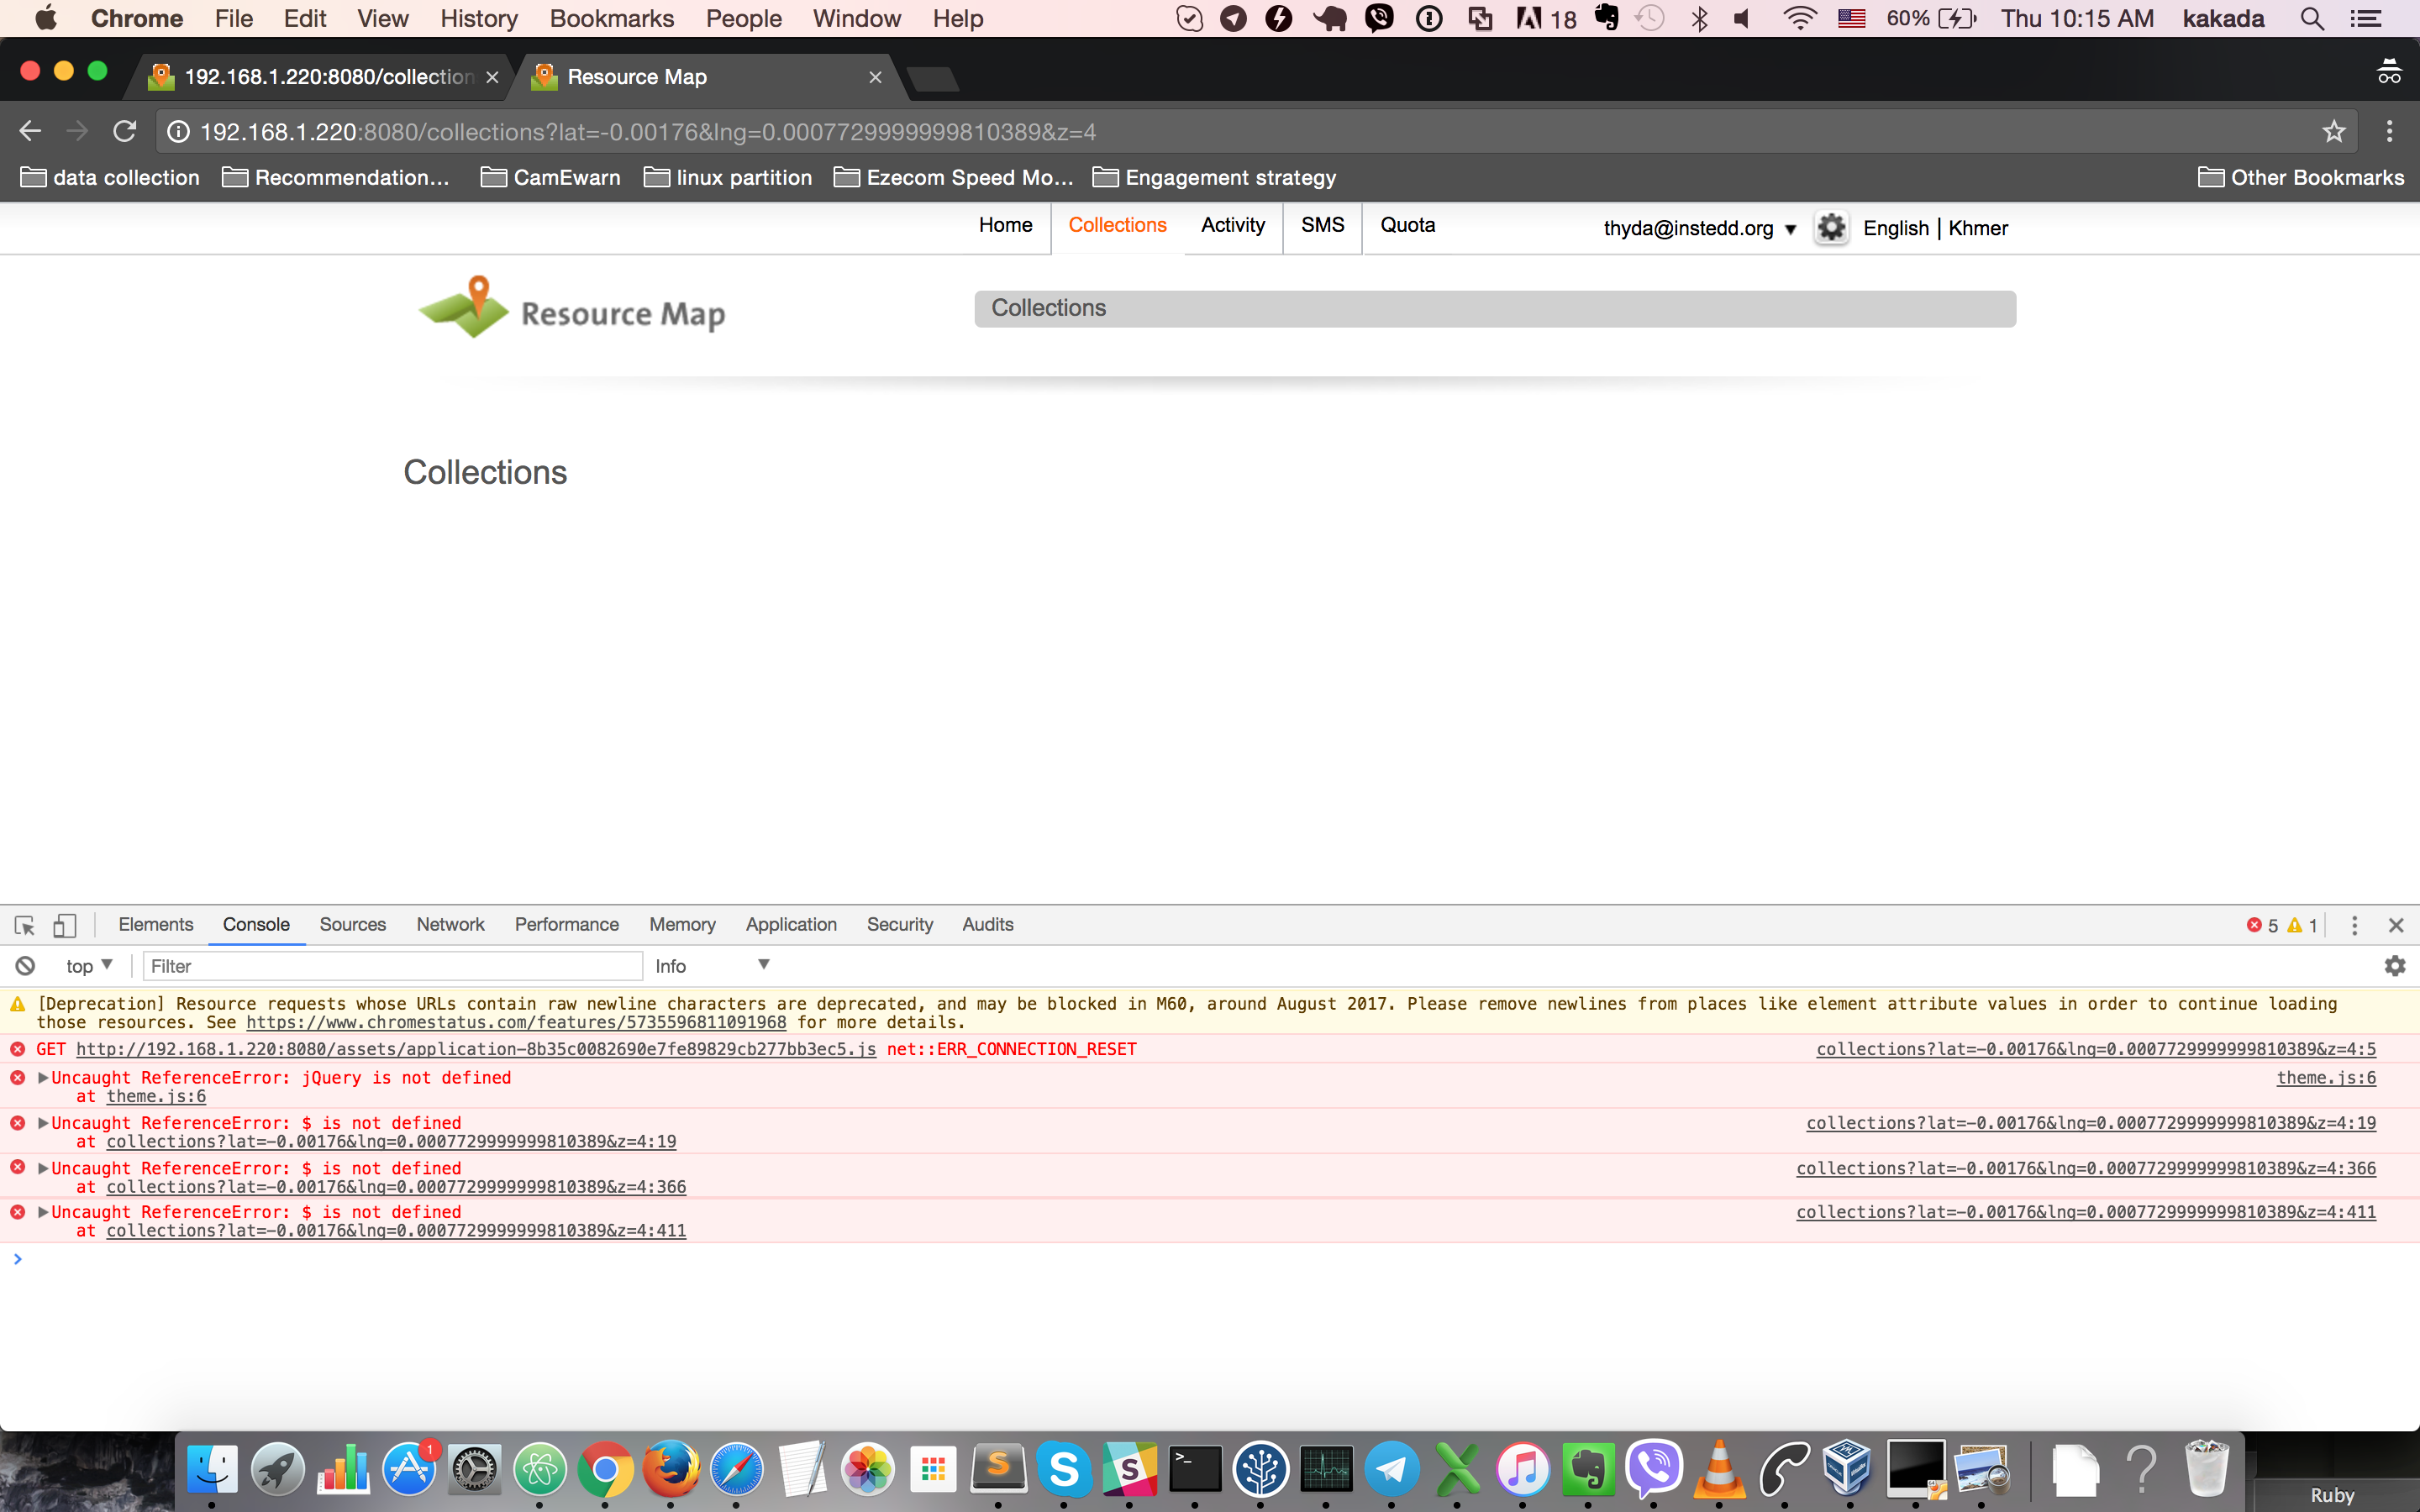Launch Telegram from the dock

(1392, 1470)
